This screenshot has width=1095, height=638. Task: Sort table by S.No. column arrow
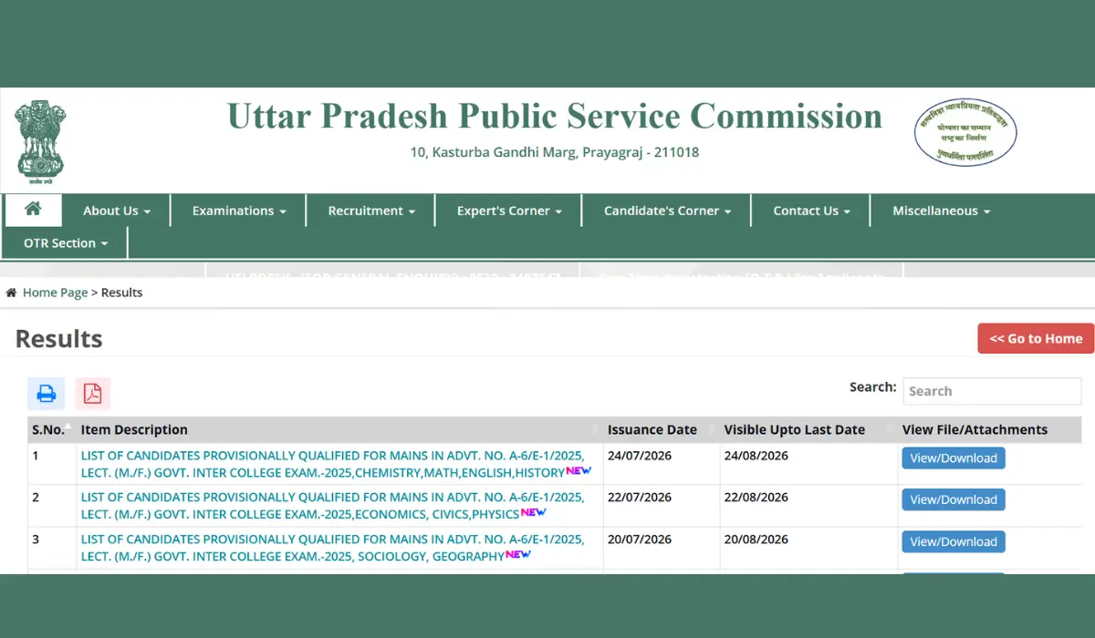[68, 427]
